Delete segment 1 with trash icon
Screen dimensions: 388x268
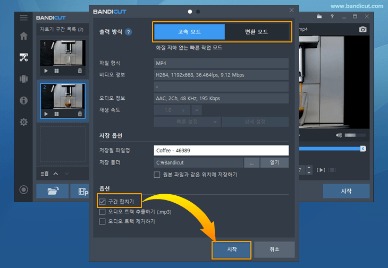tap(80, 71)
